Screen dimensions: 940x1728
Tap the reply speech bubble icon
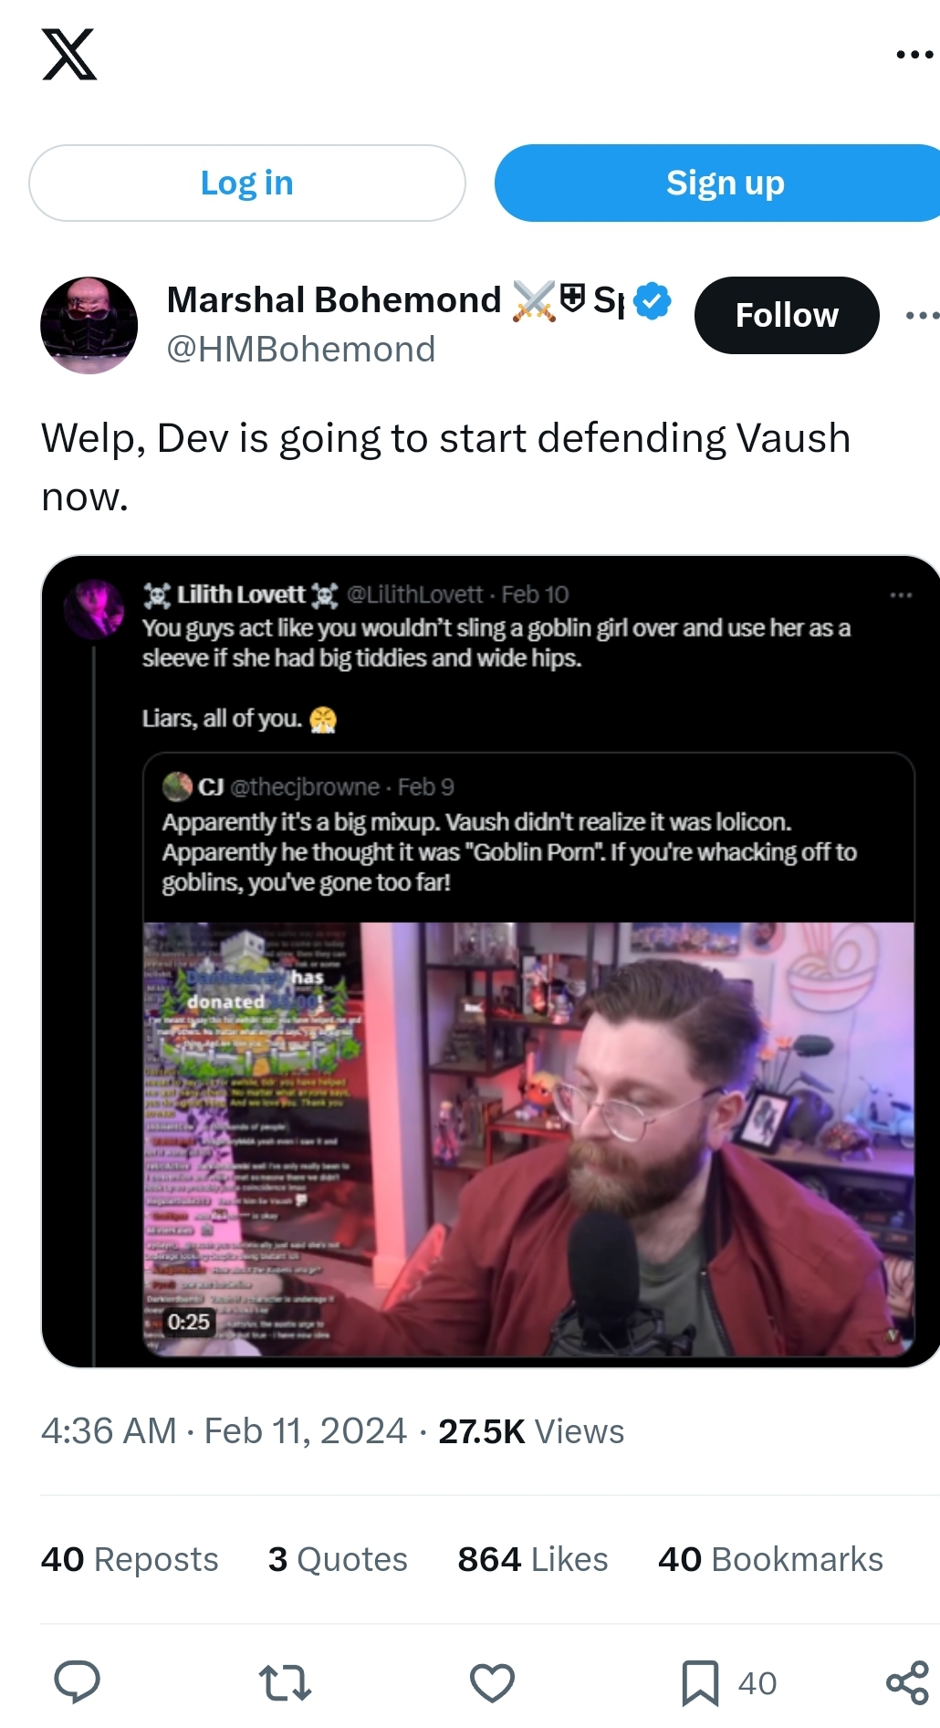click(x=77, y=1681)
